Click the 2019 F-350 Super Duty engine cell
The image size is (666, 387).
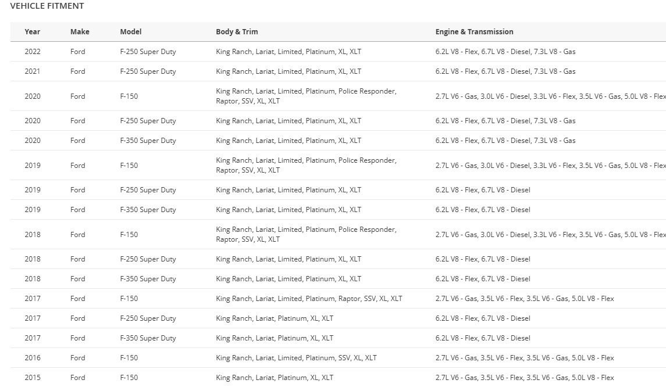coord(483,210)
